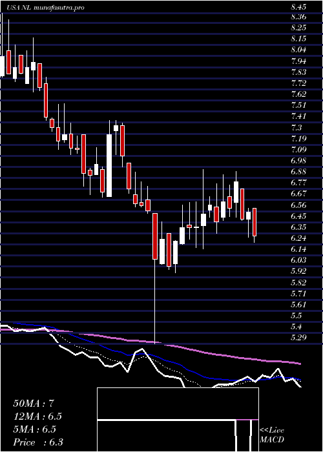Click the '50MA : 7' readout
323x452 pixels.
(x=33, y=404)
